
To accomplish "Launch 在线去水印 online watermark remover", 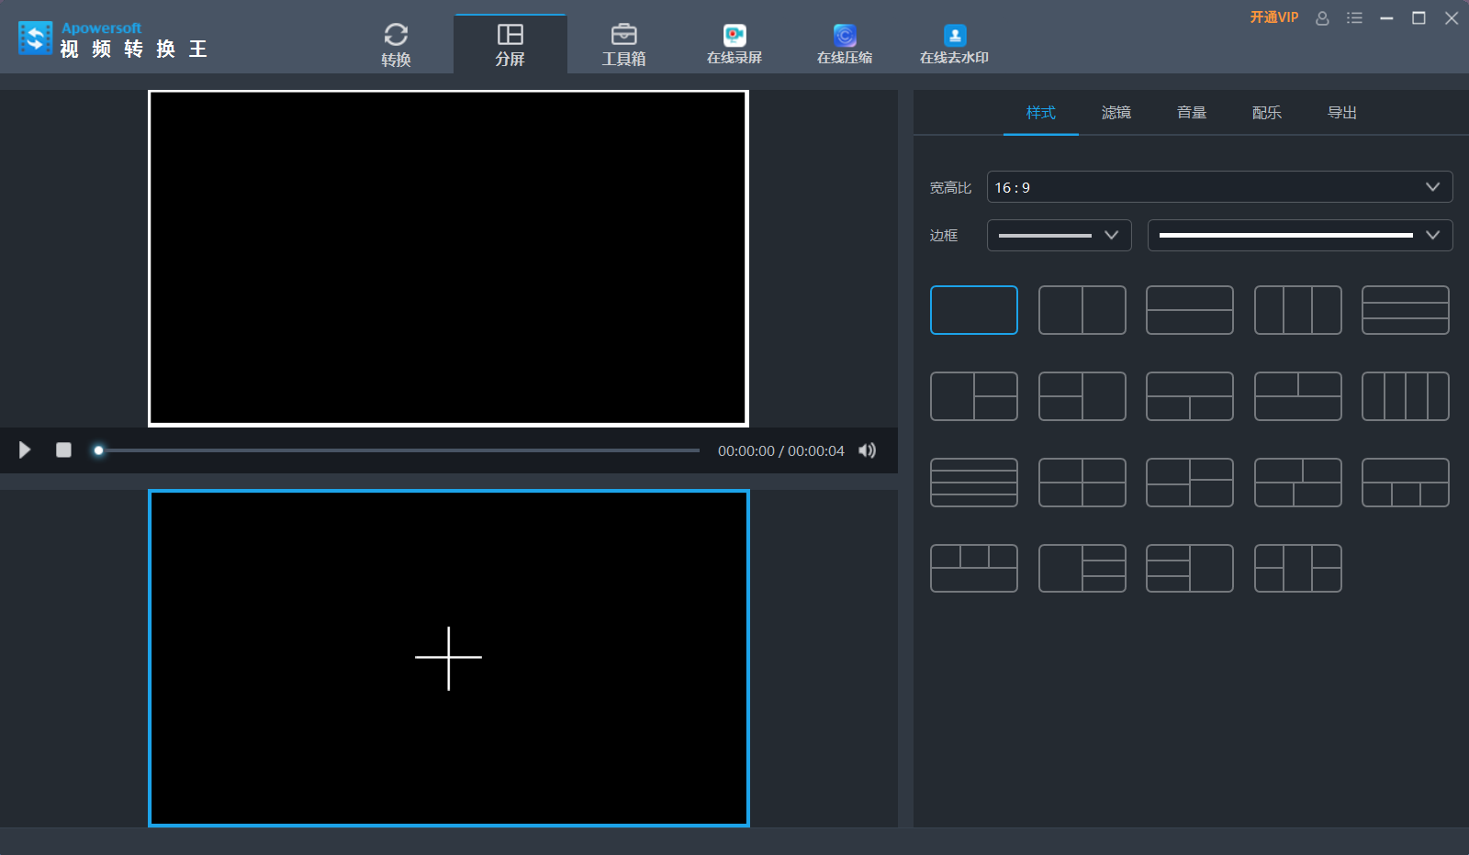I will (955, 44).
